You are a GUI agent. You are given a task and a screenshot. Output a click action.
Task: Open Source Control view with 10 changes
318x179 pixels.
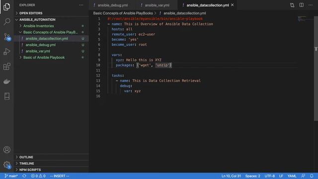click(x=7, y=37)
